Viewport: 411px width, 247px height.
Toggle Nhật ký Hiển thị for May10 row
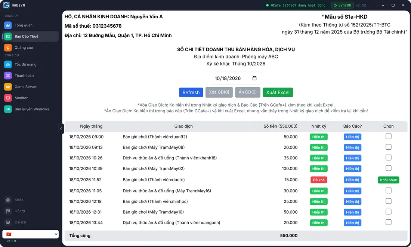[x=319, y=212]
